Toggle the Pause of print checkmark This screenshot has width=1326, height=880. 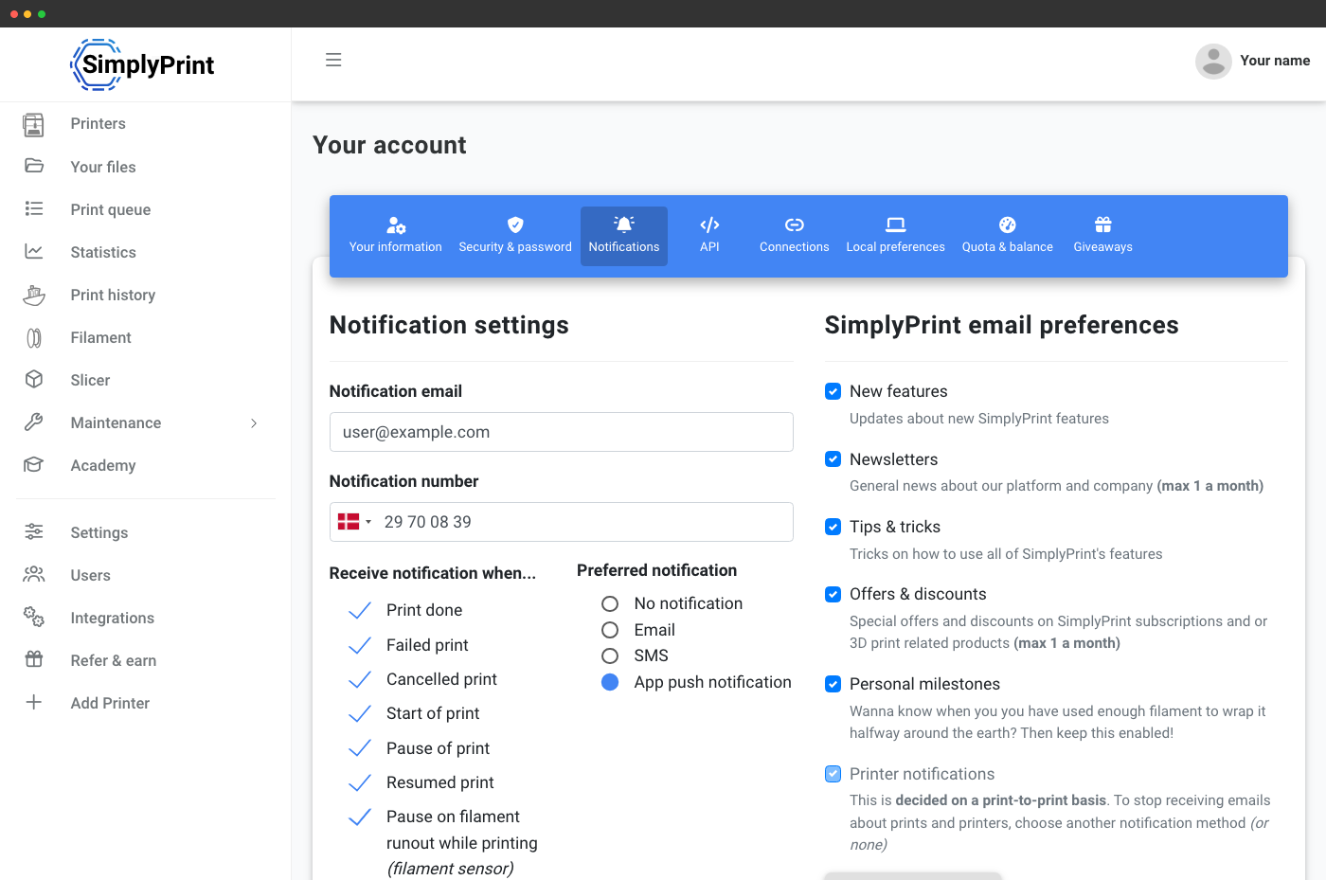(360, 749)
